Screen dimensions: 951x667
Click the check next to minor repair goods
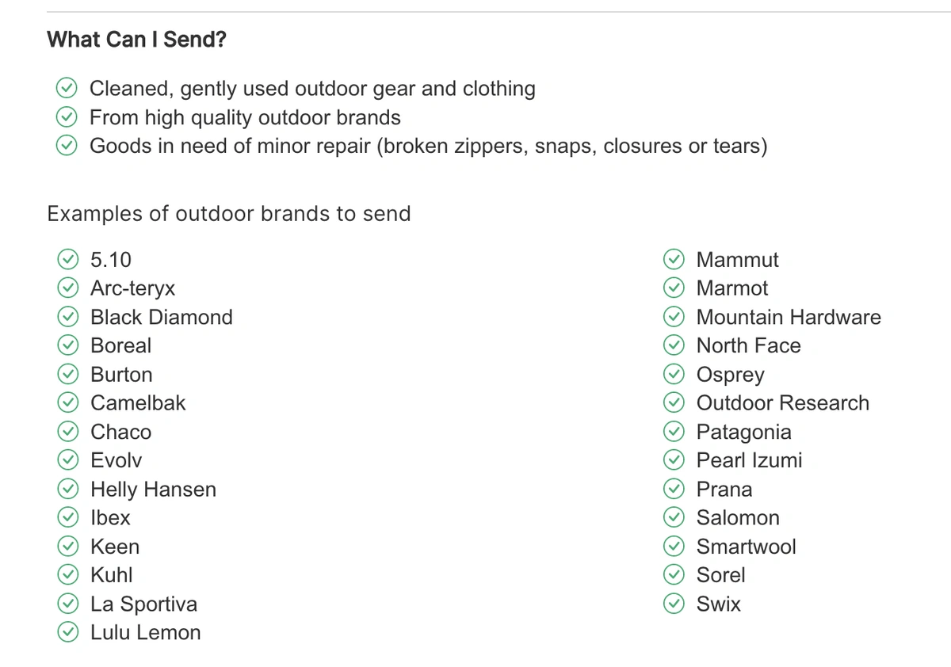point(67,146)
